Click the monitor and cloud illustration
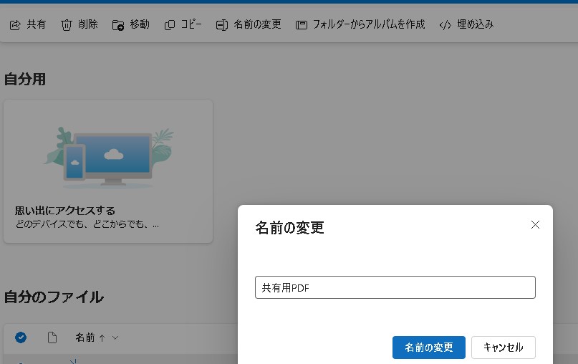This screenshot has height=364, width=578. [109, 158]
